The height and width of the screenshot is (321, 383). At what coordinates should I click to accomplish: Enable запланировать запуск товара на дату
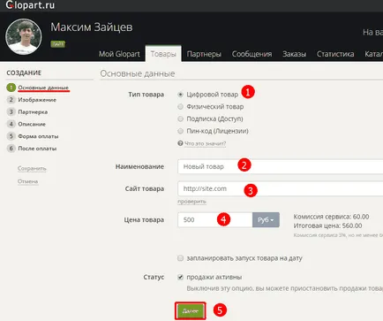click(180, 258)
